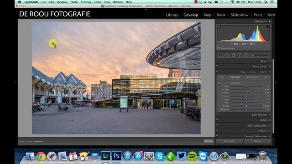
Task: Click the Saturation targeted adjustment tool icon
Action: (219, 83)
